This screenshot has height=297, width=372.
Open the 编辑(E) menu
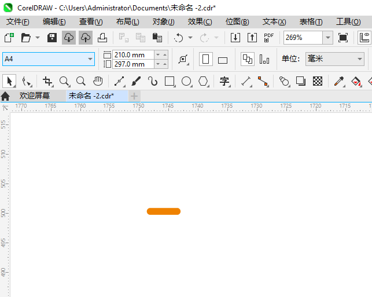54,22
